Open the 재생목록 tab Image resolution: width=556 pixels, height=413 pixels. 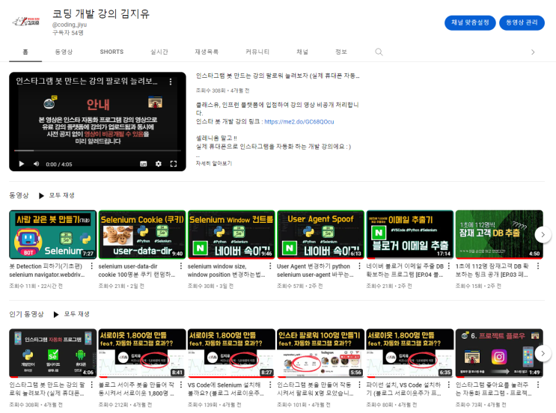point(207,52)
